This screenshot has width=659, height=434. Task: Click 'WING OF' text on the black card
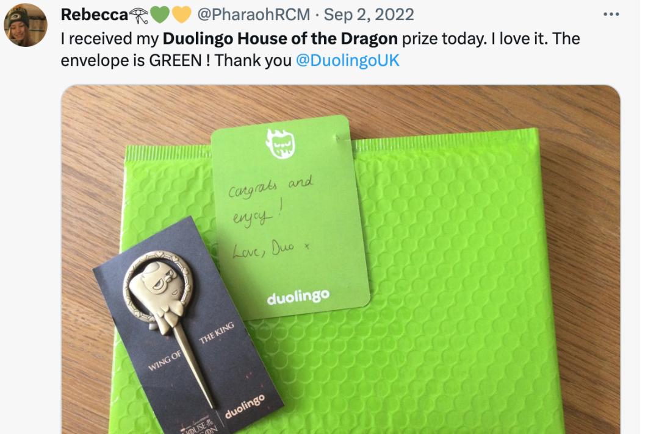164,360
